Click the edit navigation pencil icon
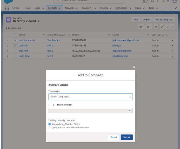The width and height of the screenshot is (180, 149). click(x=176, y=8)
